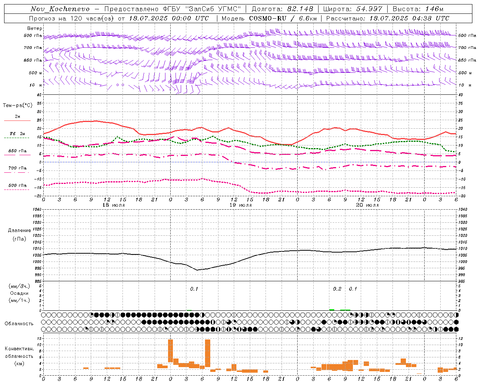Click the '0.2' precipitation amount value
Image resolution: width=478 pixels, height=382 pixels.
337,289
